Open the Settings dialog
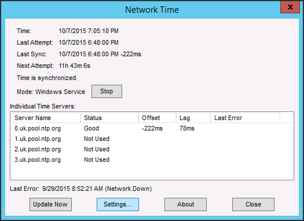This screenshot has height=221, width=304. click(118, 204)
